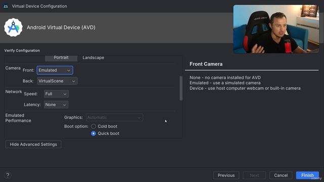Click the 'Boot option:' label
Viewport: 324px width, 182px height.
(76, 126)
